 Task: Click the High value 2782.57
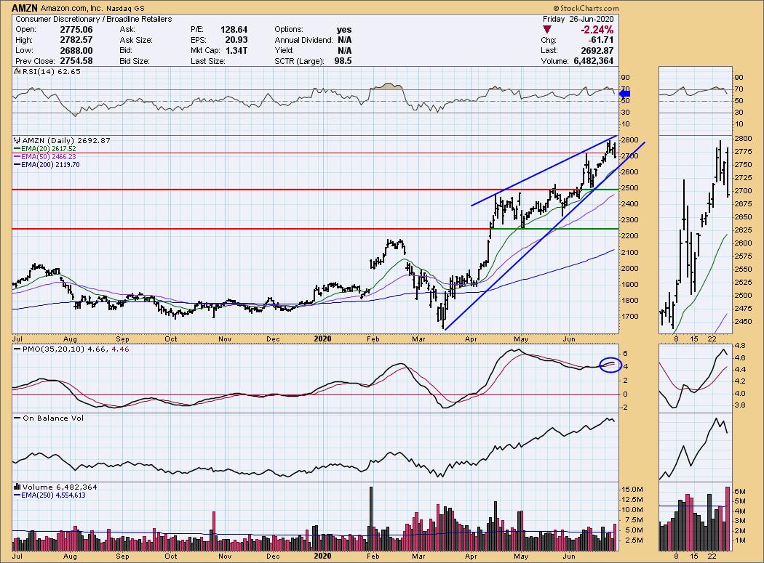click(76, 40)
